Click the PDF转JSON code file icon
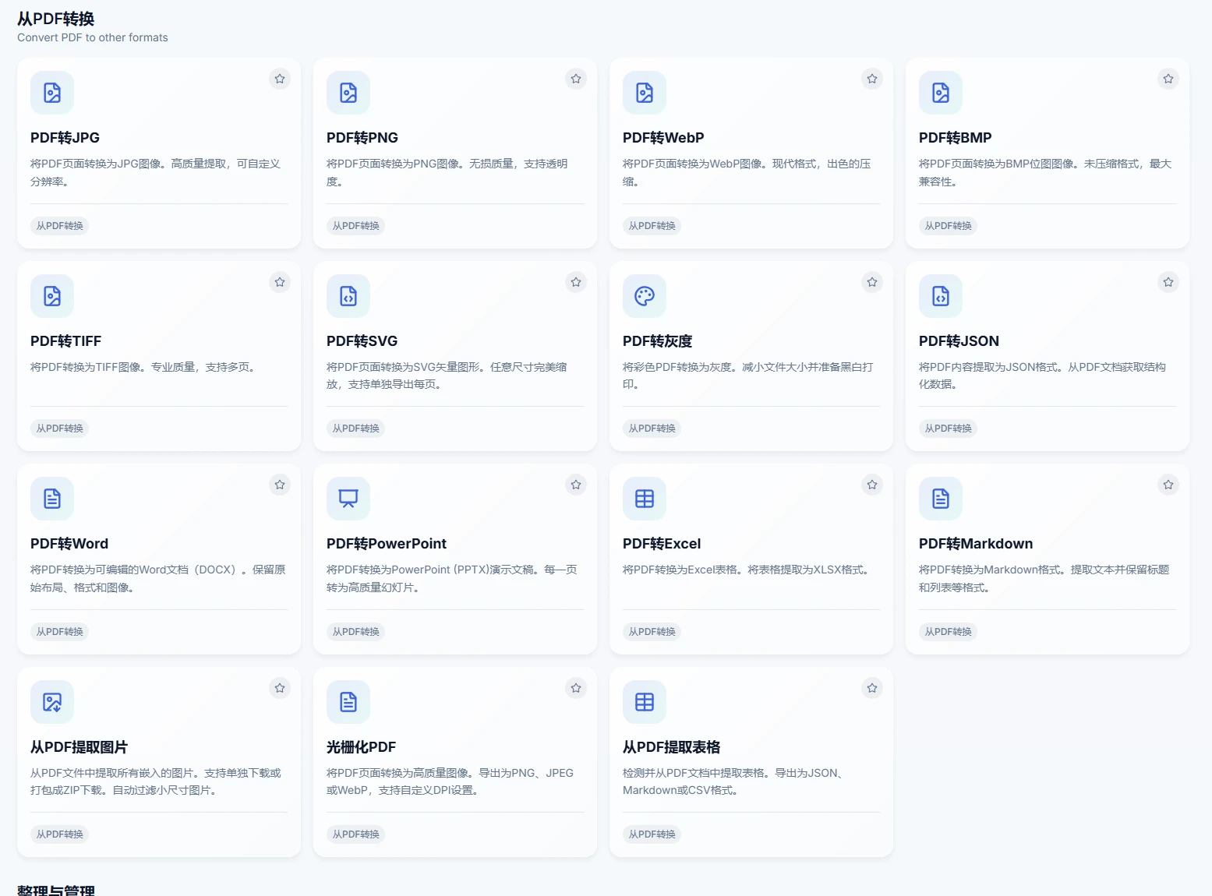The image size is (1212, 896). click(x=941, y=296)
